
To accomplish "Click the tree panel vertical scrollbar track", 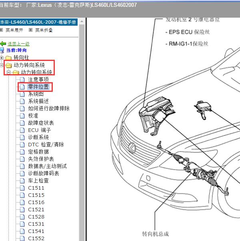I will coord(82,132).
